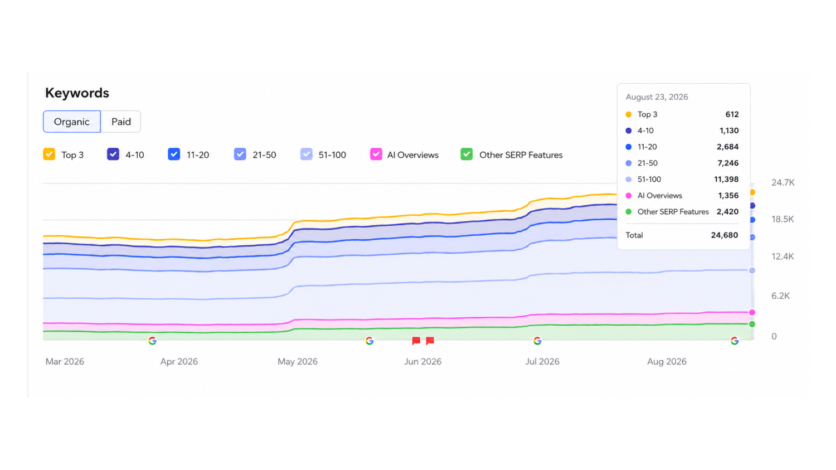Viewport: 836px width, 470px height.
Task: Click the Total value 24,680 in tooltip
Action: coord(725,235)
